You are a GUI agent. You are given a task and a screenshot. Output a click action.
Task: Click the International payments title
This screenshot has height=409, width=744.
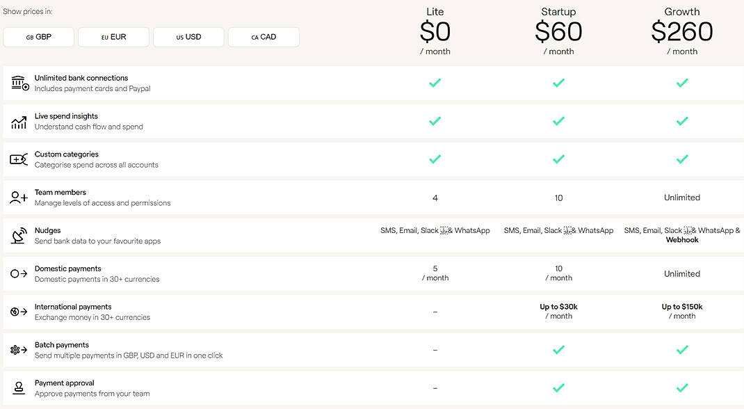pos(73,307)
